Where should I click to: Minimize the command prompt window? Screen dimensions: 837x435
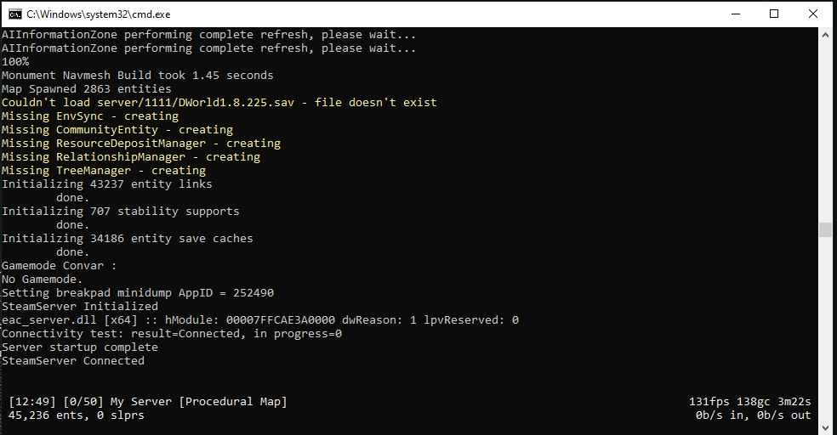735,14
